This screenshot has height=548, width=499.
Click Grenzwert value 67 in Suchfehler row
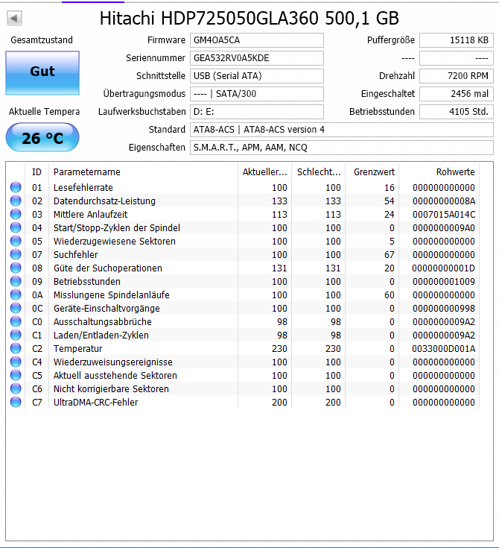coord(390,255)
